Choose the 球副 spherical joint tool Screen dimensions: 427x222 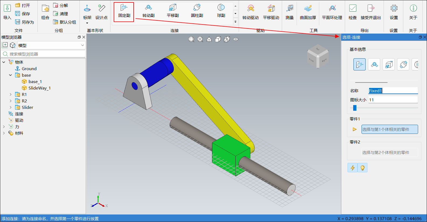coord(221,11)
